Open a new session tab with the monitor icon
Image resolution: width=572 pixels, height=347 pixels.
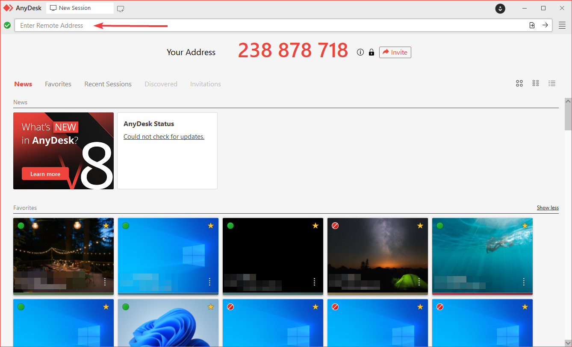120,8
